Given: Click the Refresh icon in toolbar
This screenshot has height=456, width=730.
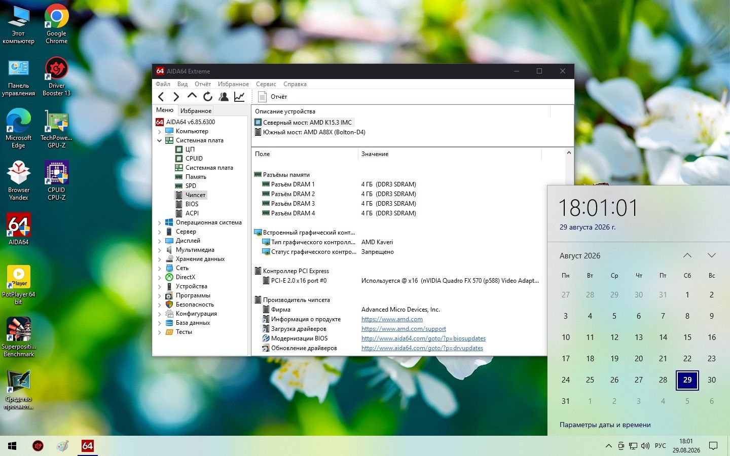Looking at the screenshot, I should [x=207, y=96].
